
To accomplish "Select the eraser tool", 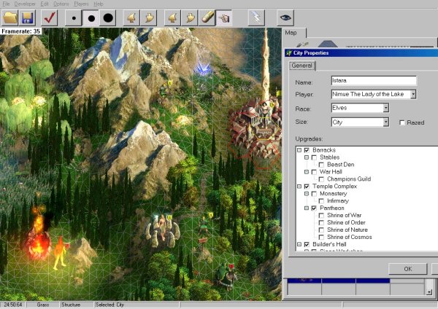I will pyautogui.click(x=207, y=18).
